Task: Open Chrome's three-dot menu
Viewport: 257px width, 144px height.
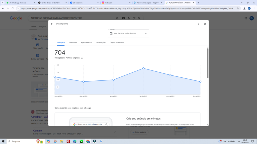Action: (x=254, y=8)
